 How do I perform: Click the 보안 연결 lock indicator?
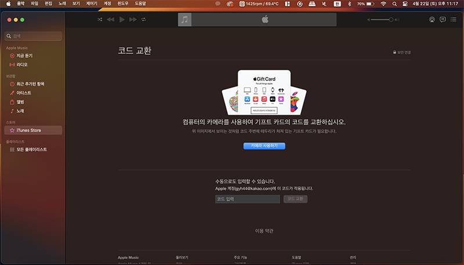[402, 52]
